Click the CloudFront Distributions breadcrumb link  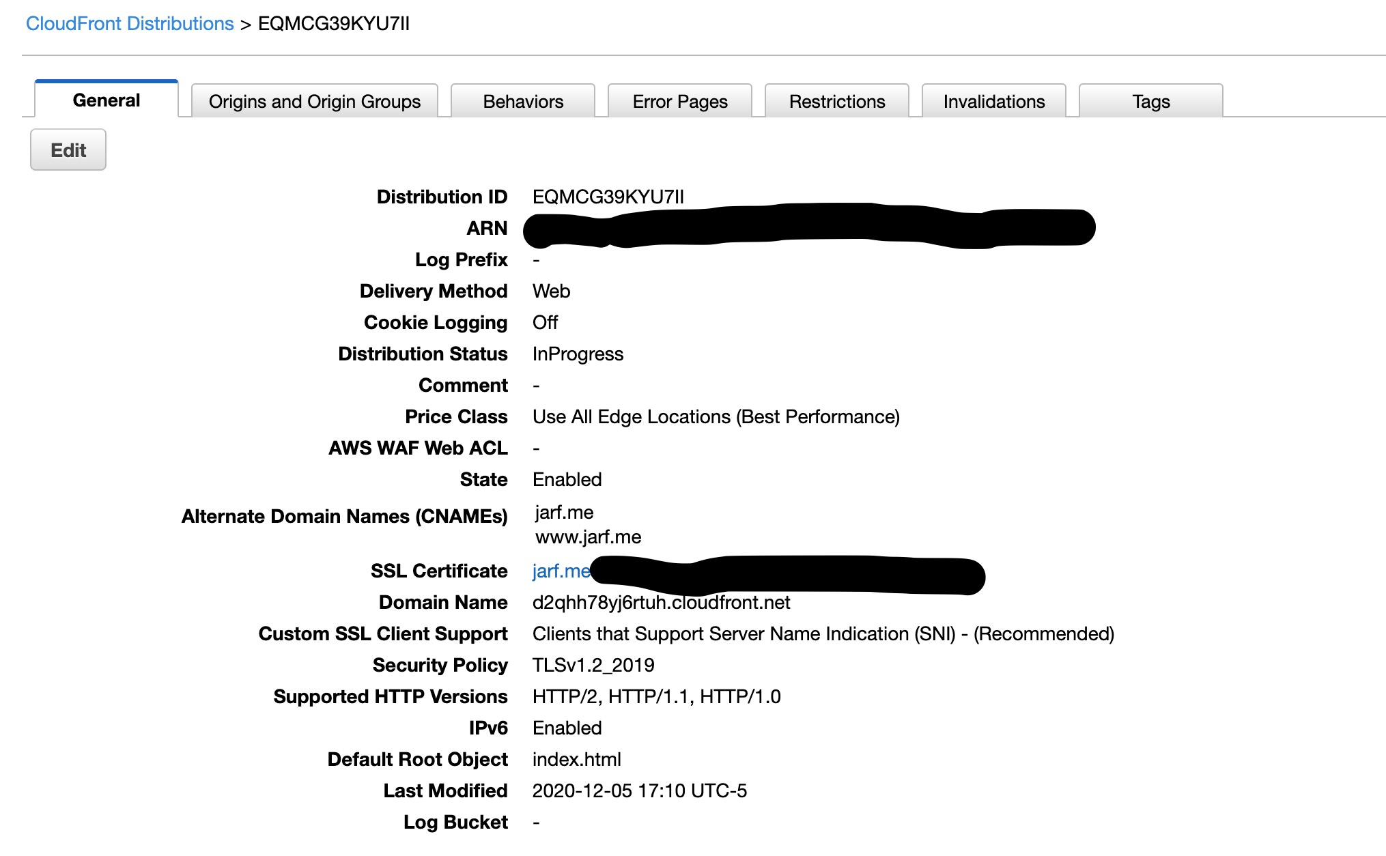click(x=130, y=24)
